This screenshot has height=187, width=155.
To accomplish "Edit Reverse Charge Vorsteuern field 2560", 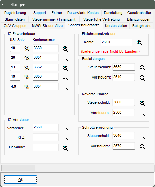I will coord(124,113).
